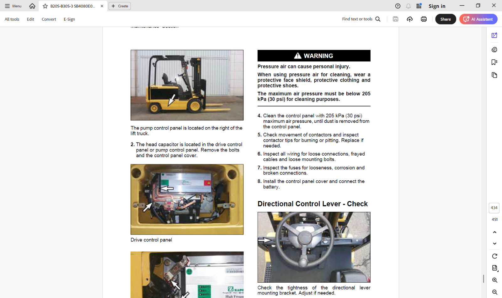Click 'Pressure air can cause personal injury.' text

tap(304, 67)
